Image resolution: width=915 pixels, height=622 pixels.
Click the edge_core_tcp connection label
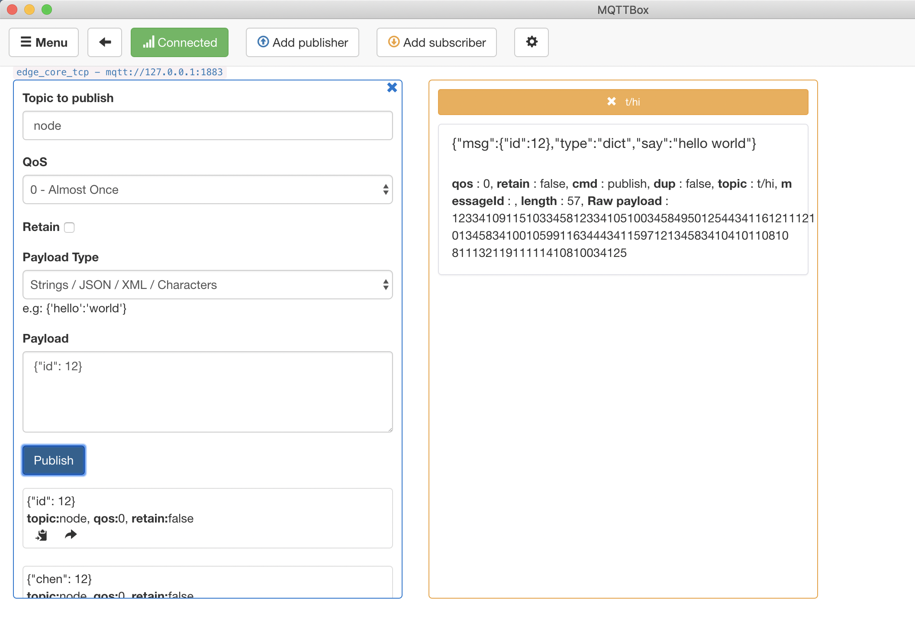(x=119, y=72)
